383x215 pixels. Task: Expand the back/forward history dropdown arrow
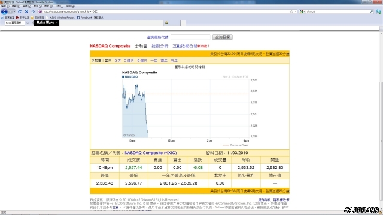pyautogui.click(x=14, y=11)
